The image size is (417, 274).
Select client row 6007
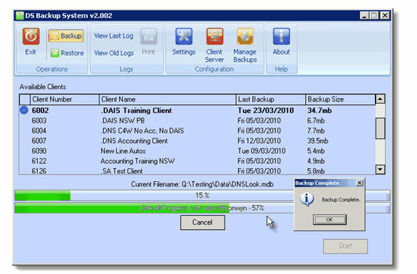(198, 141)
